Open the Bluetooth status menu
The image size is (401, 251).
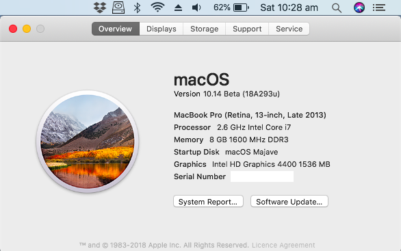click(x=138, y=8)
